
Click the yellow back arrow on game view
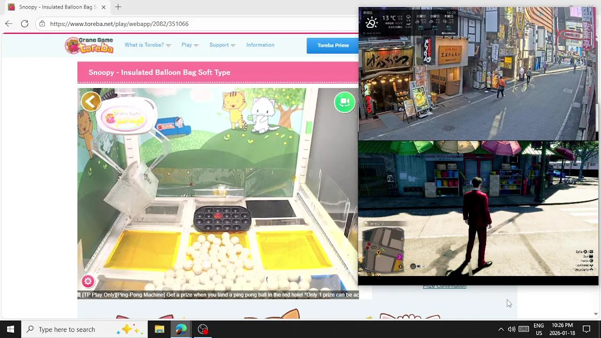coord(91,101)
